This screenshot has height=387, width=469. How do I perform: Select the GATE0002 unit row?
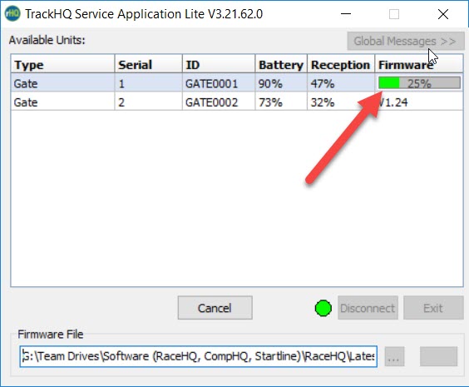(237, 102)
